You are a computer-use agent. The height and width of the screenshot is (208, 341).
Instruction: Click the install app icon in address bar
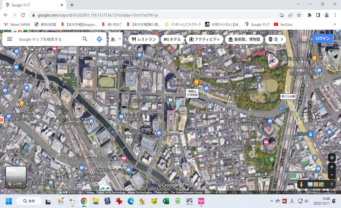282,15
